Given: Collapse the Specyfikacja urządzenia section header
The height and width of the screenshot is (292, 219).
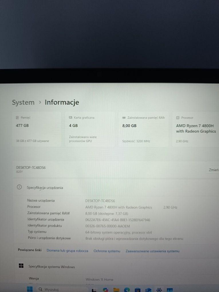Looking at the screenshot, I should 117,187.
